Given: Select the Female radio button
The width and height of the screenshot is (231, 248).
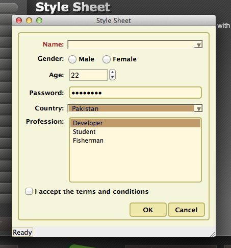Looking at the screenshot, I should coord(107,59).
